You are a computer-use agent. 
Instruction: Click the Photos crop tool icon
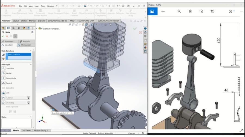[212, 11]
